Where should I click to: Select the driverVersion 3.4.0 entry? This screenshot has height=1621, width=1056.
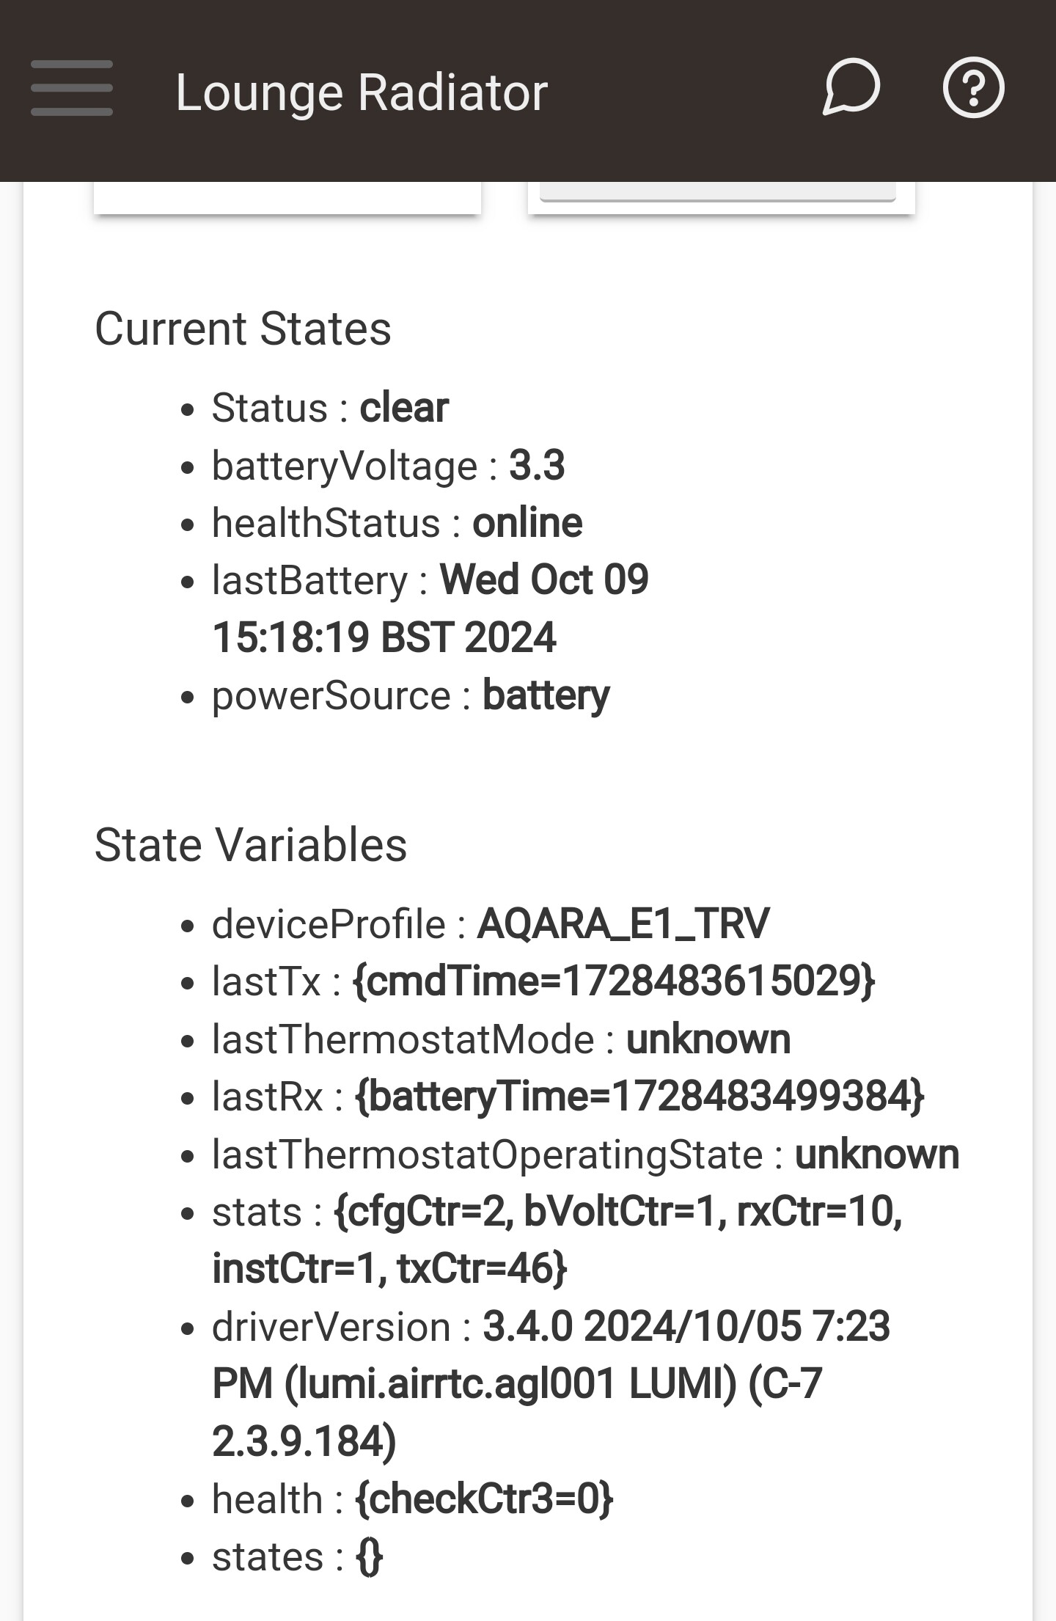(551, 1384)
